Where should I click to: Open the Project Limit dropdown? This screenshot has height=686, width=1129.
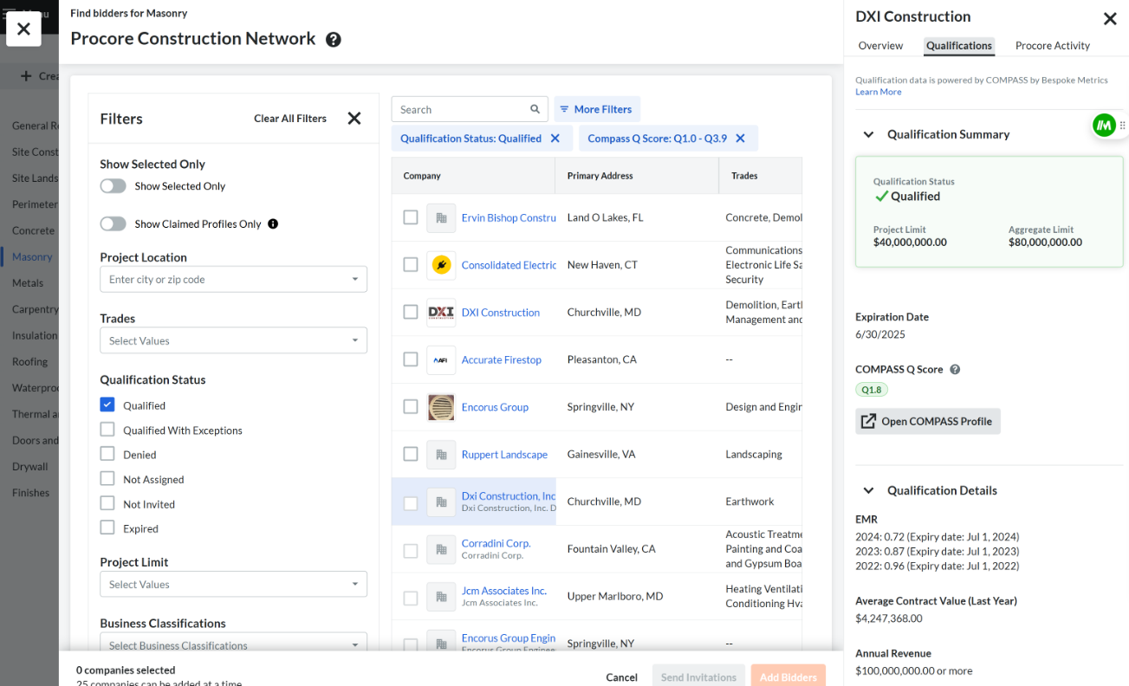click(233, 584)
